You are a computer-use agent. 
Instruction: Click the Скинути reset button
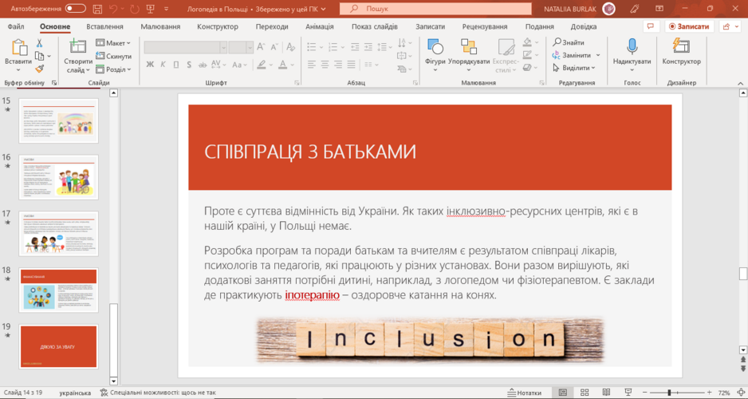pyautogui.click(x=113, y=56)
